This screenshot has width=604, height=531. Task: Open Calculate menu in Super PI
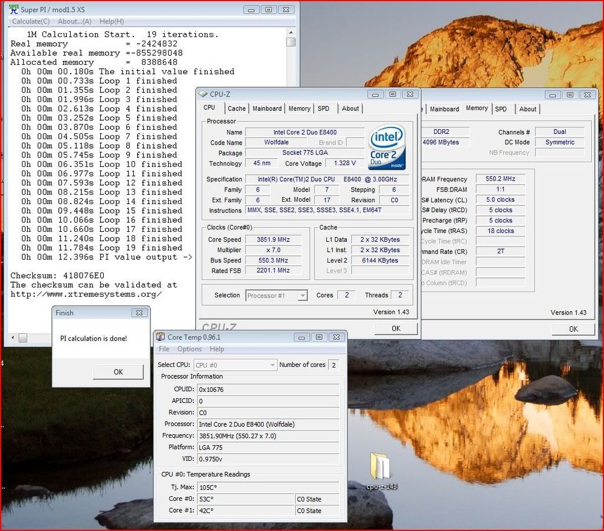click(31, 21)
